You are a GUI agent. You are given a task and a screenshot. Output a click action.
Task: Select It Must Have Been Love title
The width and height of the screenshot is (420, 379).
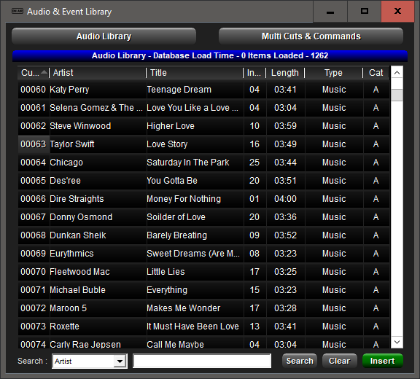point(195,326)
